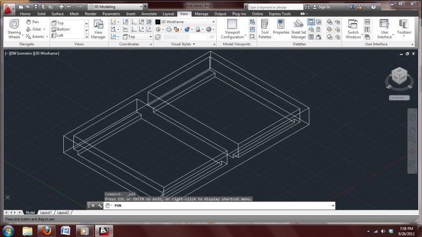The image size is (422, 237).
Task: Open the Annotate tab
Action: (x=149, y=14)
